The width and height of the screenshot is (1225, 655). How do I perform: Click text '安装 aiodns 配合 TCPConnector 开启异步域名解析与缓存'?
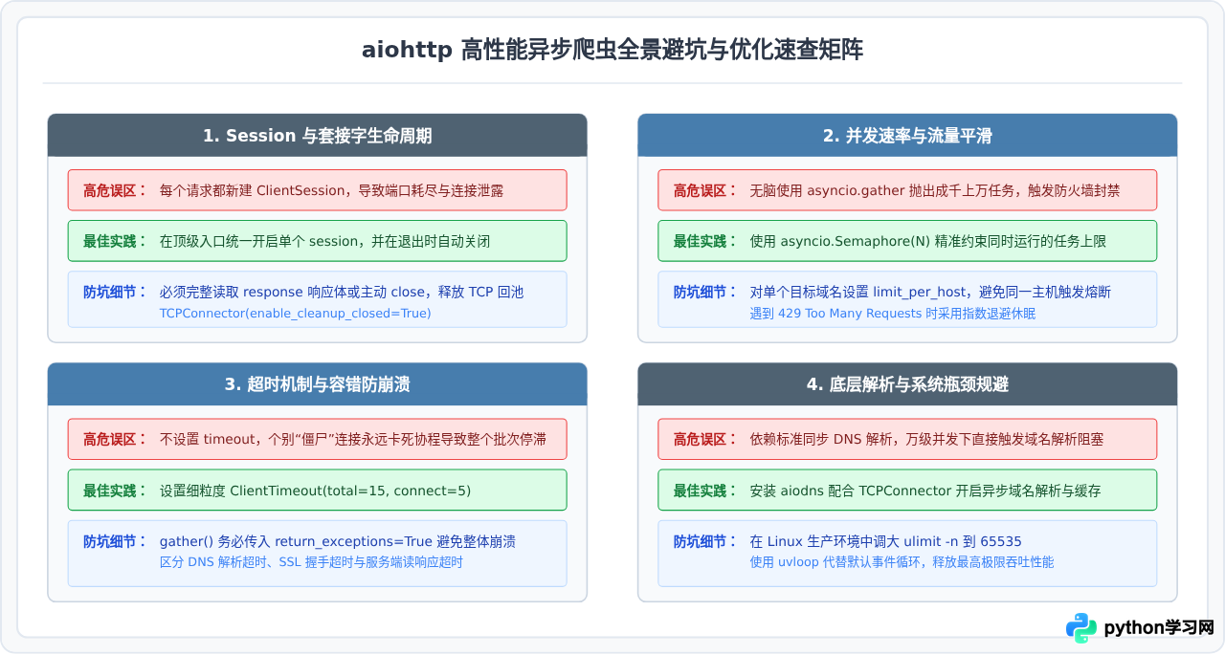coord(925,490)
